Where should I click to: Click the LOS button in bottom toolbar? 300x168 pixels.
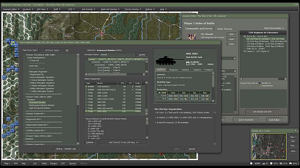coord(35,163)
